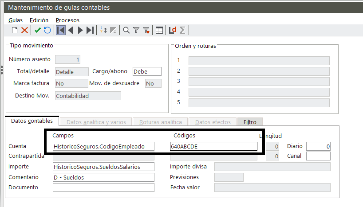The width and height of the screenshot is (363, 207).
Task: Click the Diario field
Action: click(x=318, y=146)
